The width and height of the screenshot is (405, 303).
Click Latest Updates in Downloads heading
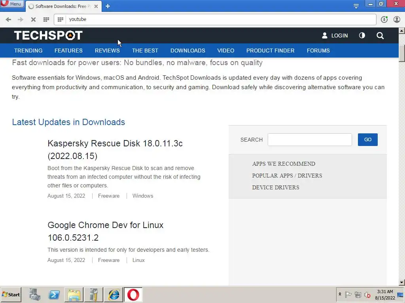coord(68,122)
